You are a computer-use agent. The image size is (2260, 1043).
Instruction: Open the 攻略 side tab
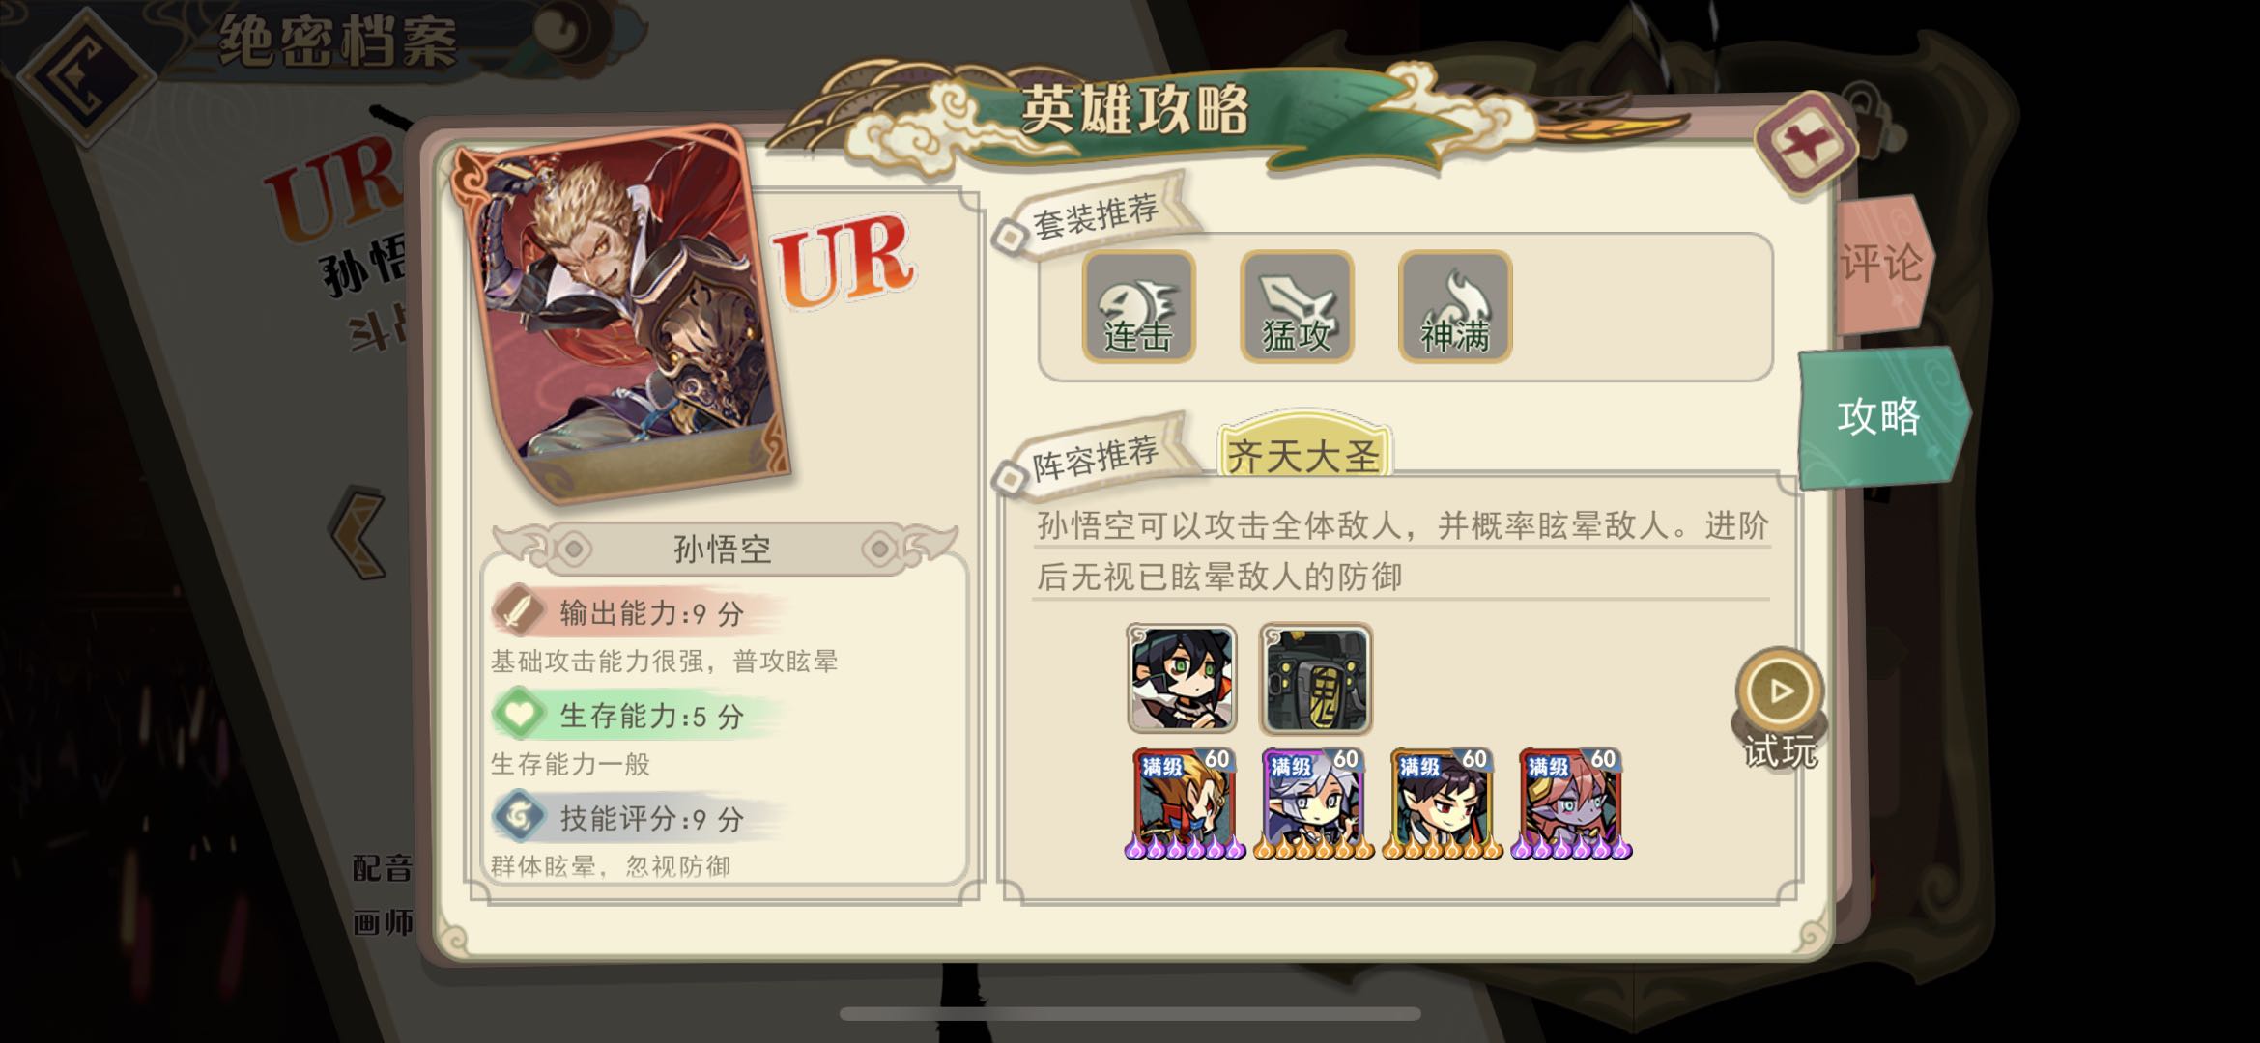click(1880, 417)
